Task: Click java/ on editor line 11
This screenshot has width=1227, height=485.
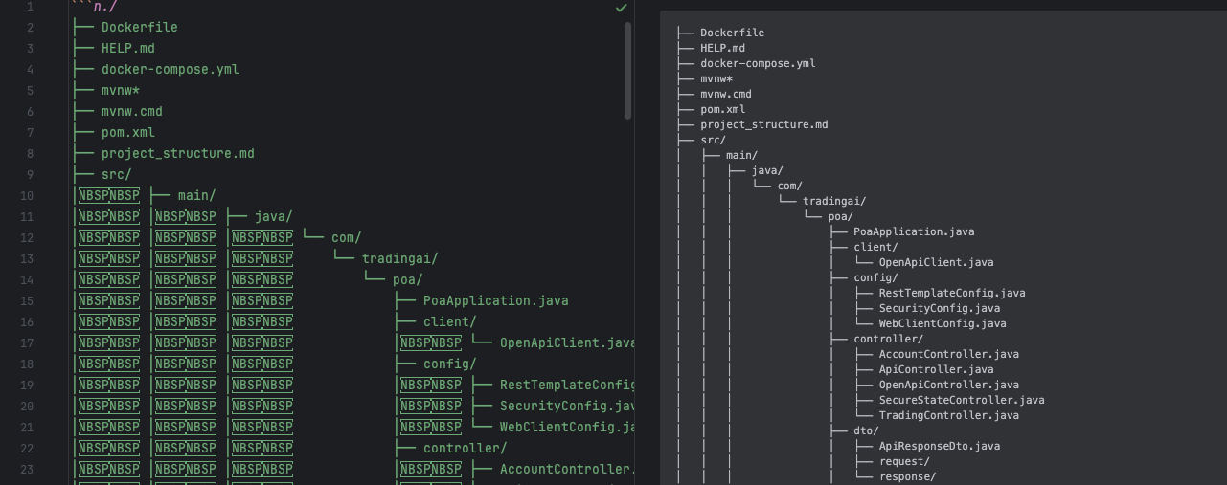Action: [x=274, y=216]
